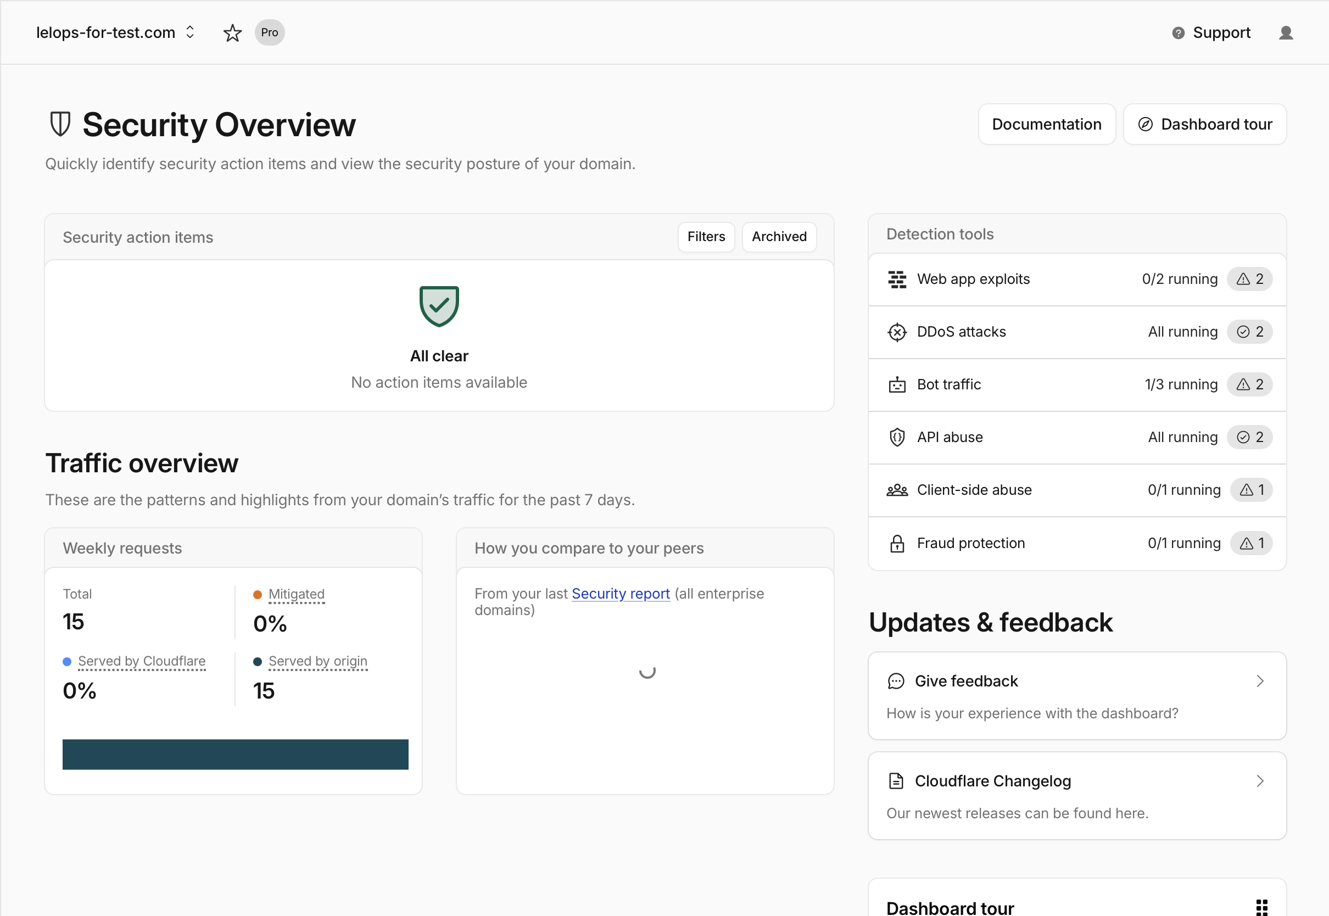Star the lelops-for-test.com domain
This screenshot has width=1329, height=916.
pos(232,33)
